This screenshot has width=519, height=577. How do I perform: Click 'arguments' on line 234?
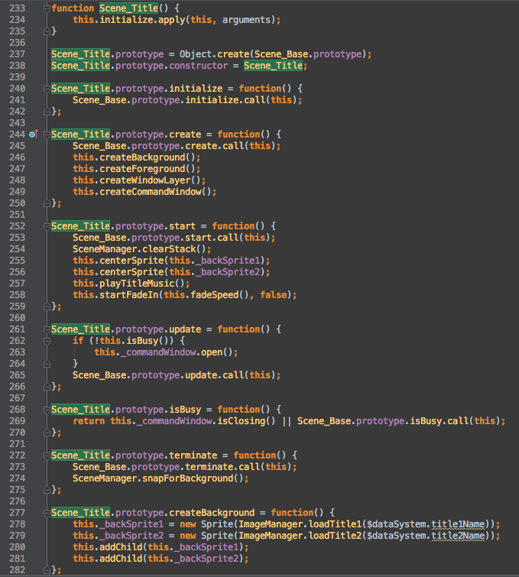[246, 20]
